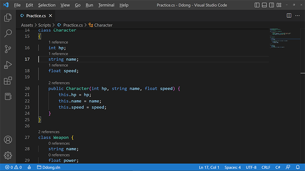Show the 1 reference lens above string name
The width and height of the screenshot is (305, 171).
pos(58,54)
